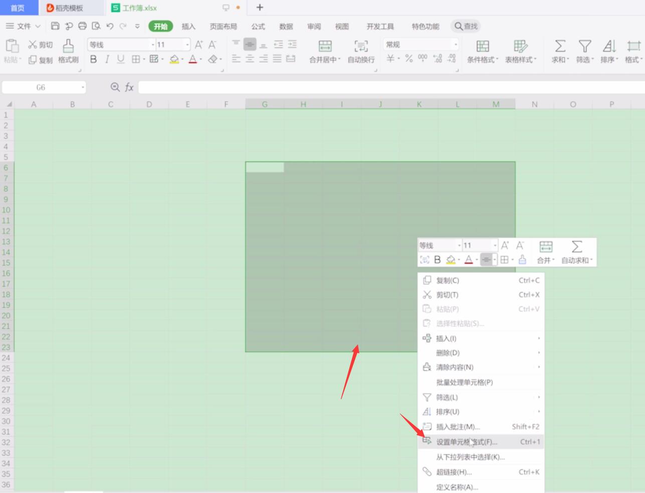Decrease font size with ribbon A- icon
The width and height of the screenshot is (645, 493).
(212, 45)
